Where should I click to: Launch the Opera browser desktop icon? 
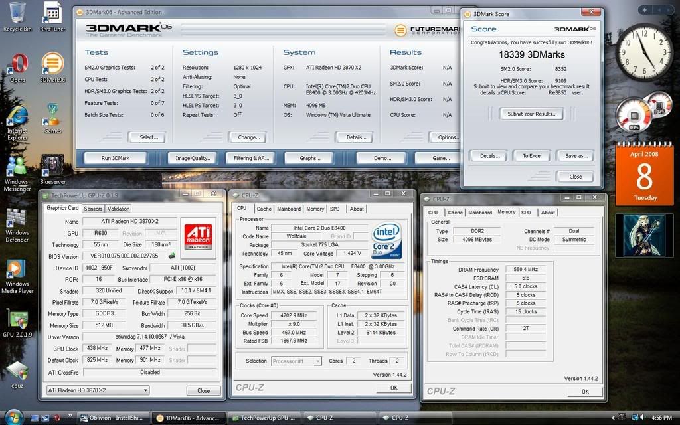pos(17,65)
